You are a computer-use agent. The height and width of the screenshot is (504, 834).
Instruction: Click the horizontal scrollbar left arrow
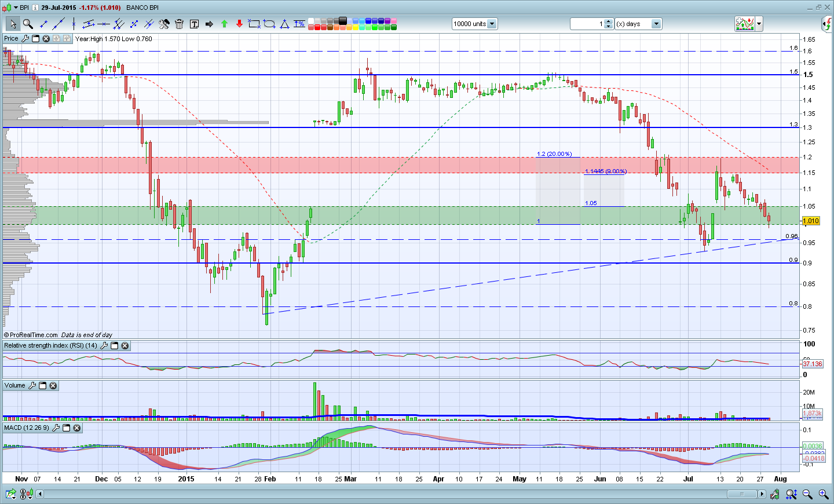[40, 494]
